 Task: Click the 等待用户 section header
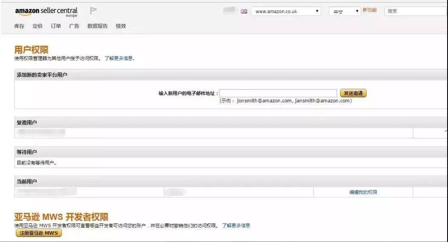tap(230, 152)
